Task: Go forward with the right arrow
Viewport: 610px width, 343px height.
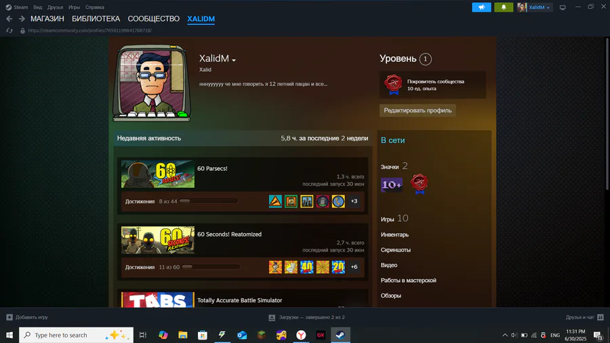Action: [22, 19]
